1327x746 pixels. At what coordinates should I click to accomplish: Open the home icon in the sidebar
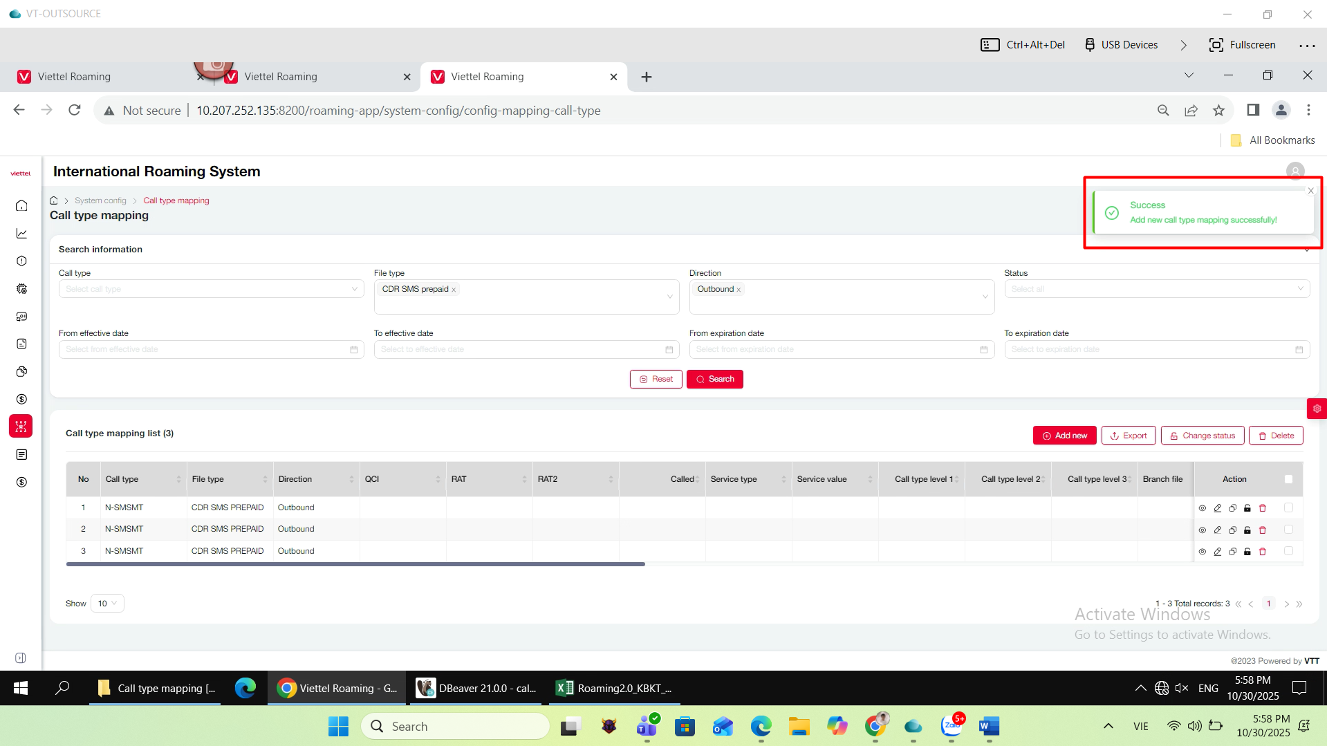pos(21,205)
